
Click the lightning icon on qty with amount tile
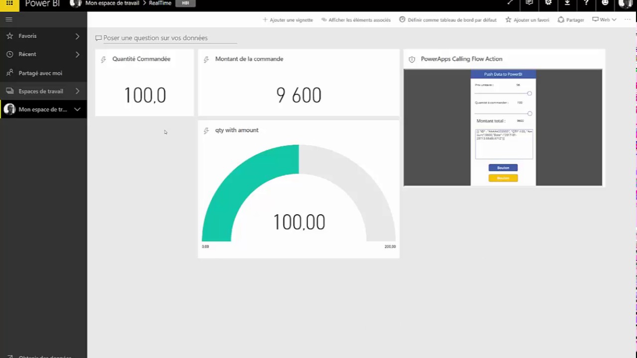206,131
